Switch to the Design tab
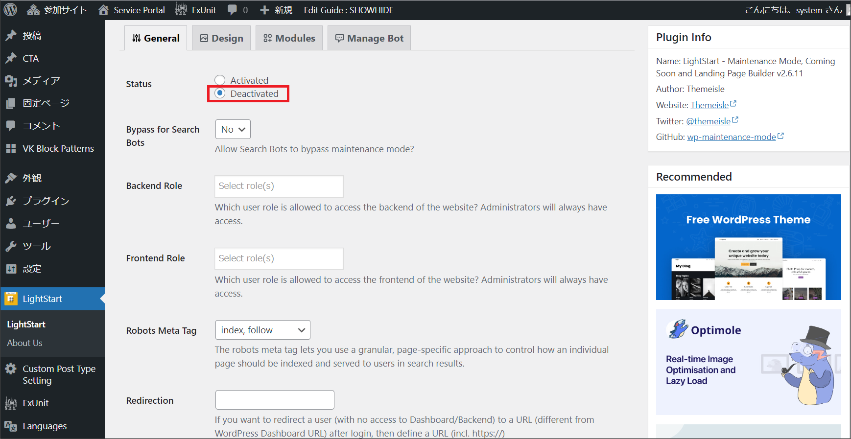851x439 pixels. (221, 38)
